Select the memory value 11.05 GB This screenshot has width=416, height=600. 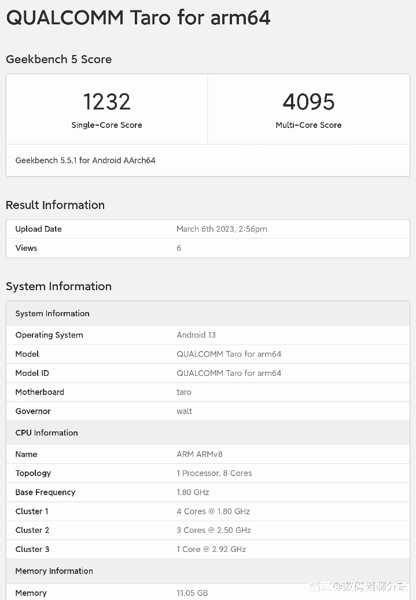pyautogui.click(x=192, y=593)
